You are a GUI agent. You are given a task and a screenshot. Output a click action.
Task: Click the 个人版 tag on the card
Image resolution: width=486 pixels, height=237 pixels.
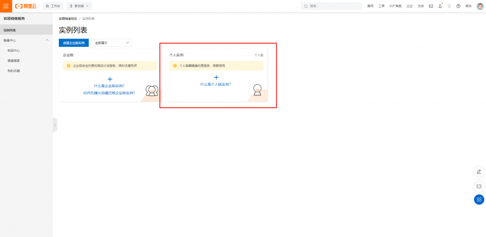[x=259, y=55]
